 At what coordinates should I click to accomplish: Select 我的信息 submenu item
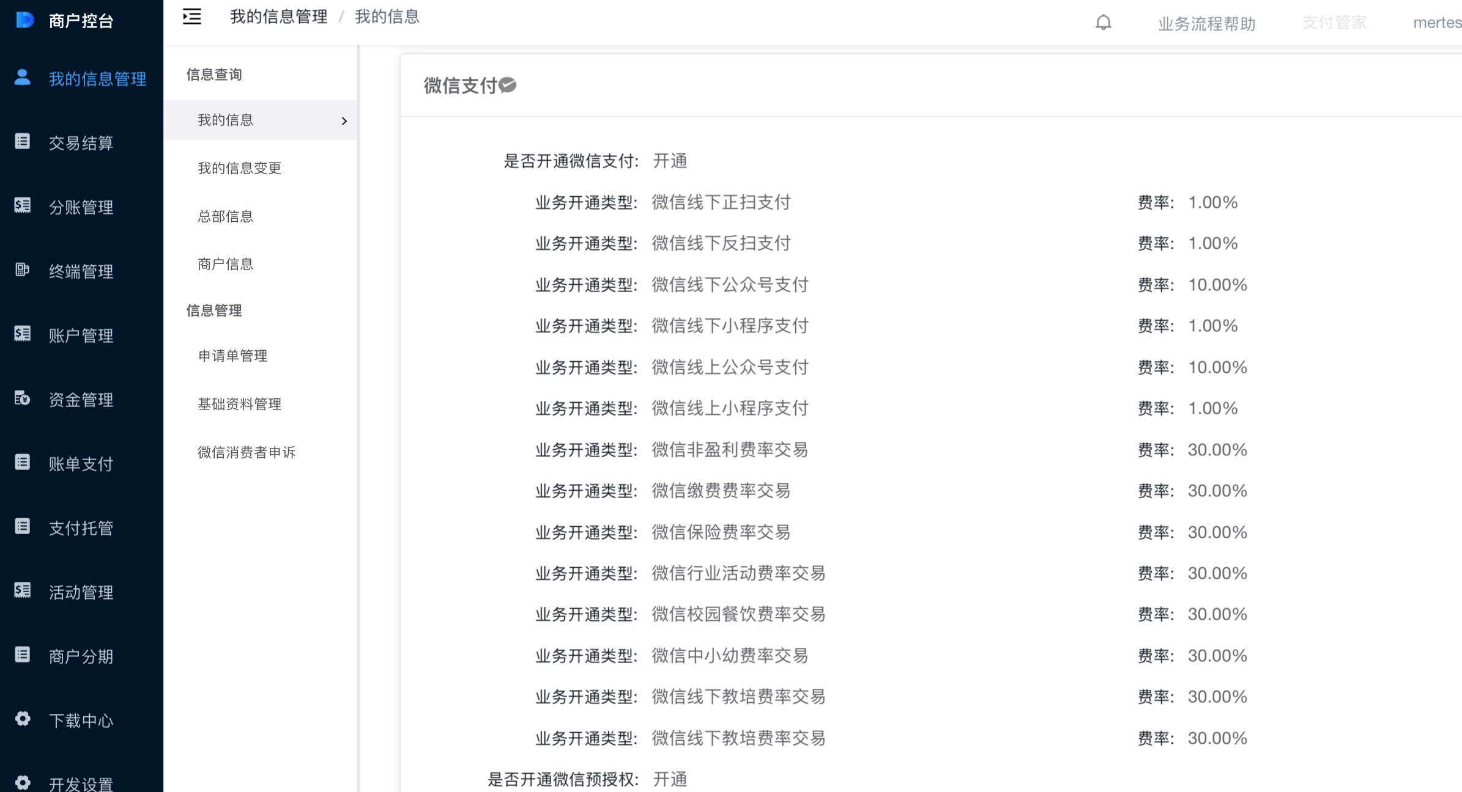(x=261, y=120)
